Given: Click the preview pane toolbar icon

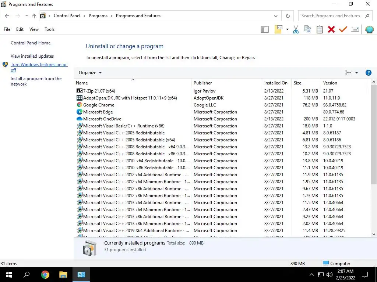Looking at the screenshot, I should [x=264, y=29].
